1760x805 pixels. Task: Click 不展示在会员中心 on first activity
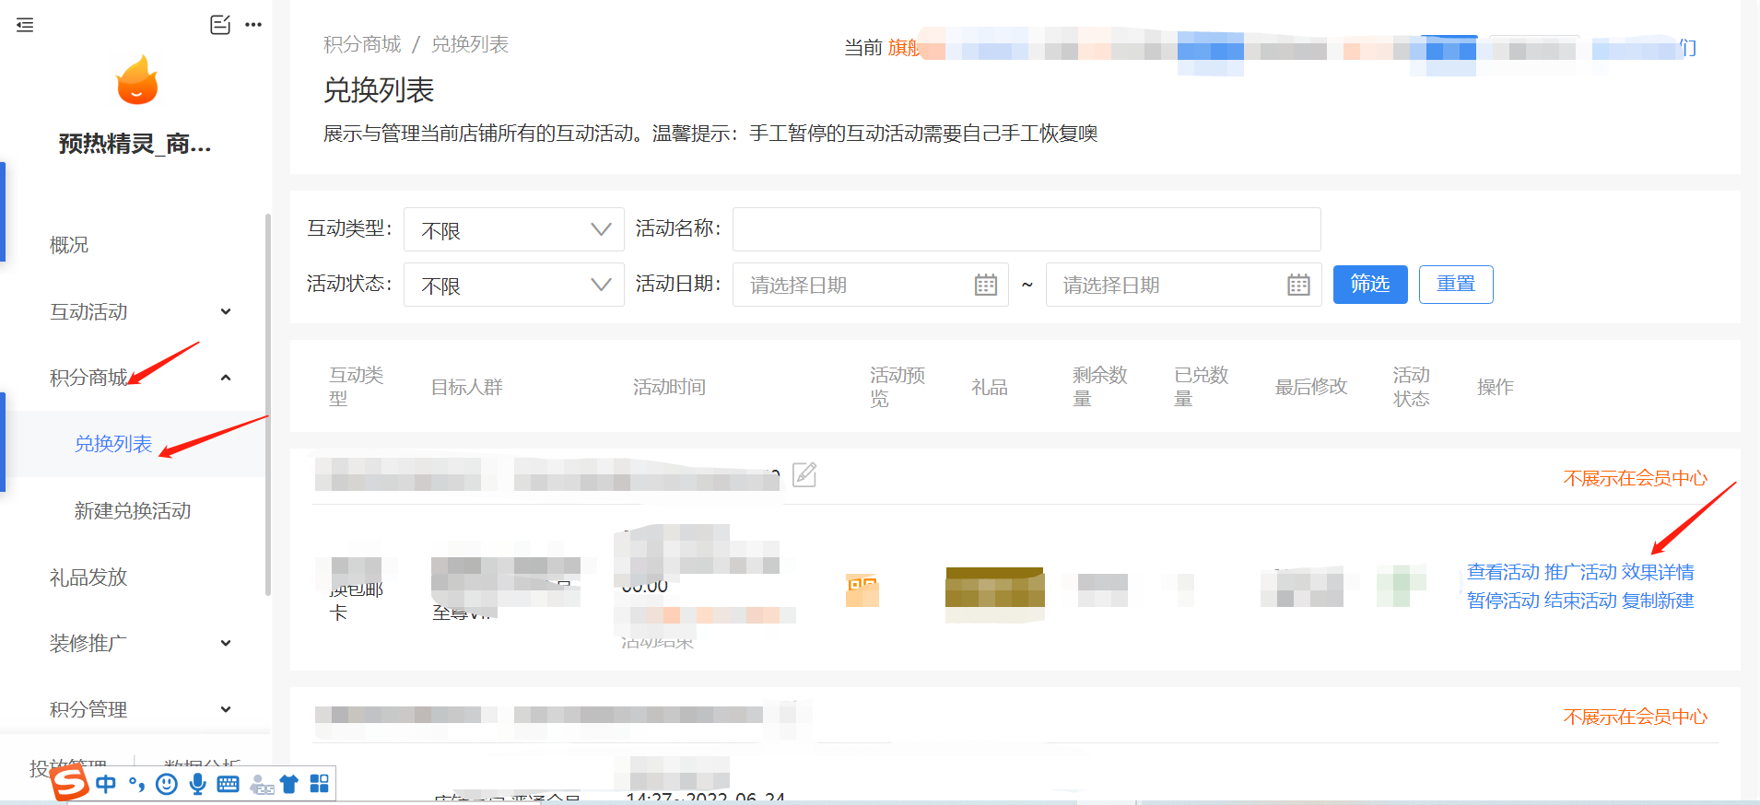[x=1636, y=478]
